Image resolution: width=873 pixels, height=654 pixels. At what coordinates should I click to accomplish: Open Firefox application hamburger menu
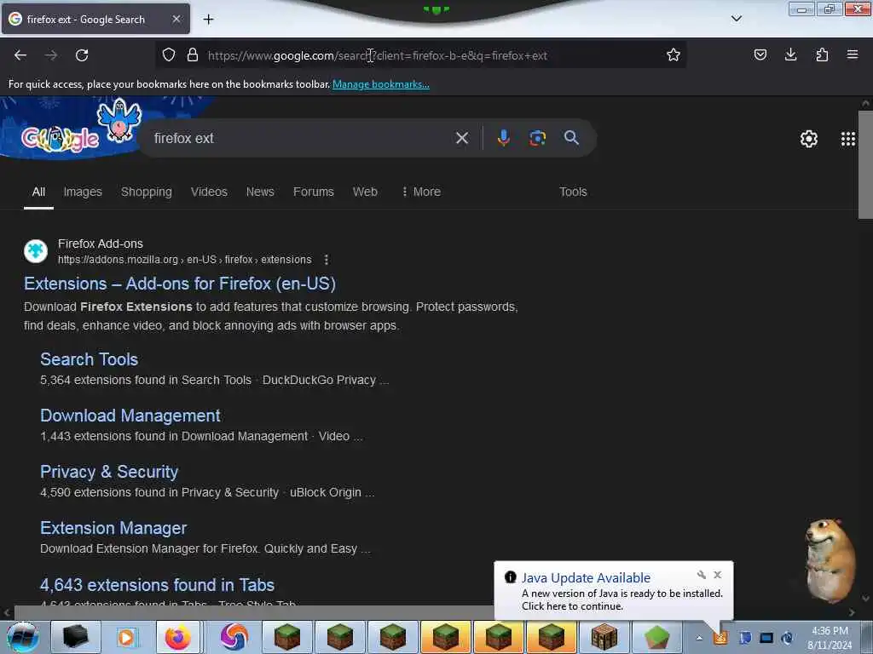click(x=853, y=54)
